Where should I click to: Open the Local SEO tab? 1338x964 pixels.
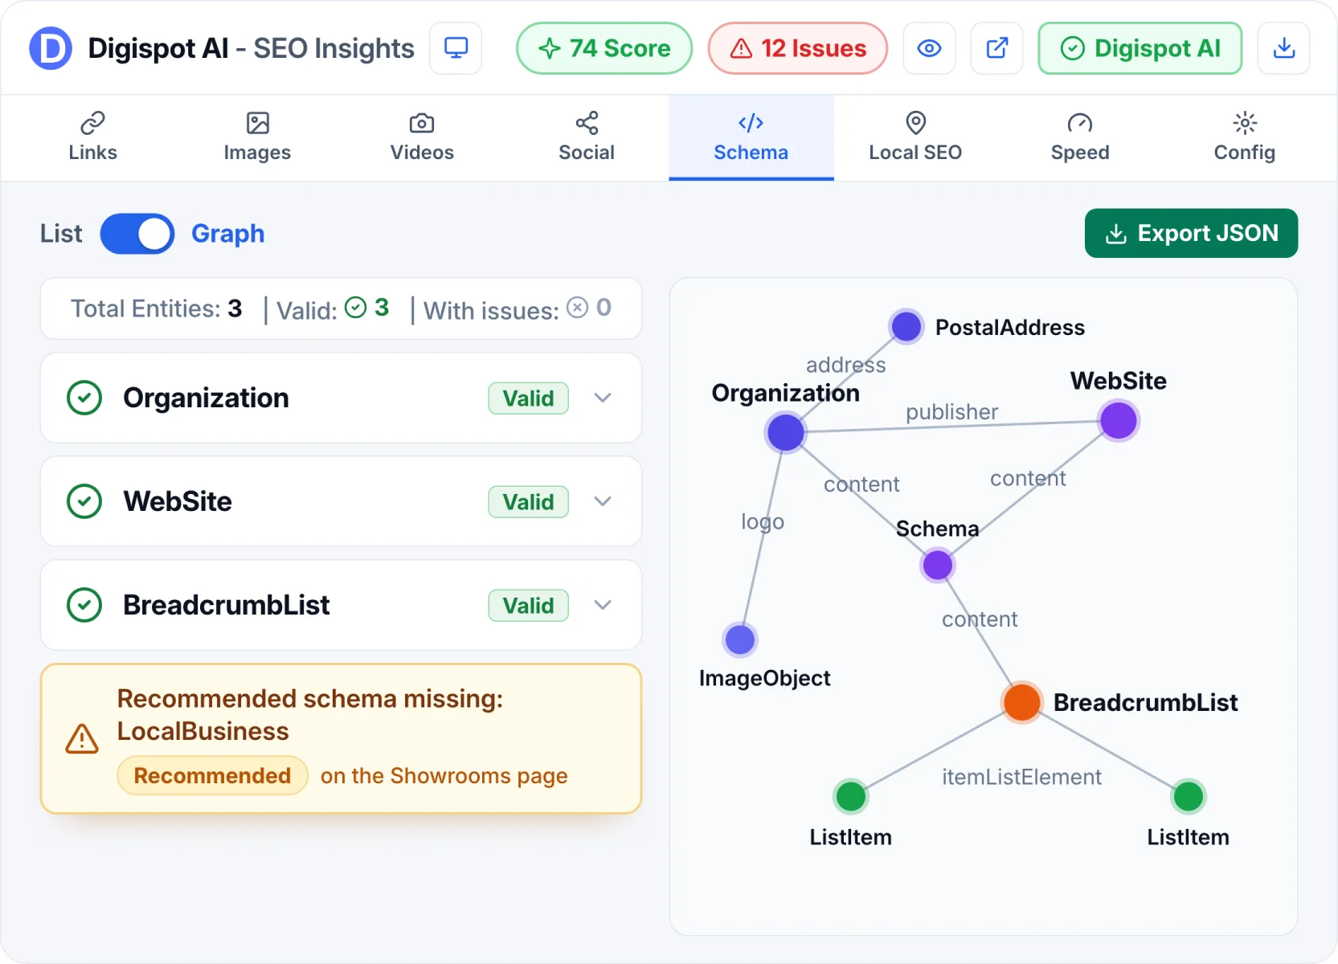click(915, 137)
